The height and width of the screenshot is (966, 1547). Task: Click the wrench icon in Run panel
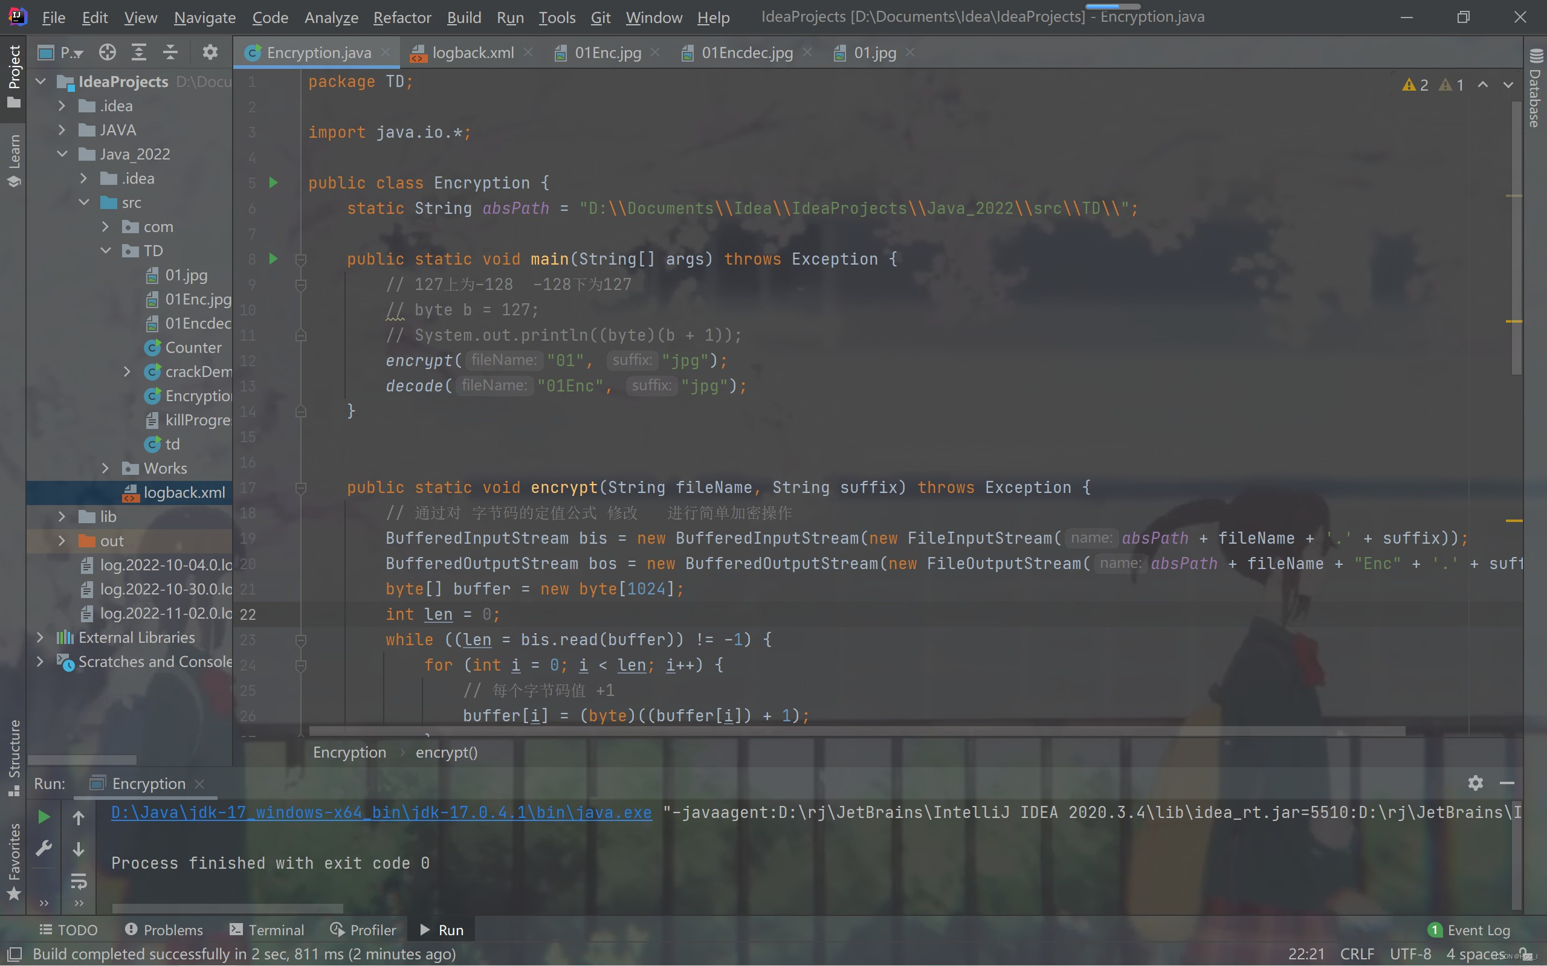[x=44, y=848]
